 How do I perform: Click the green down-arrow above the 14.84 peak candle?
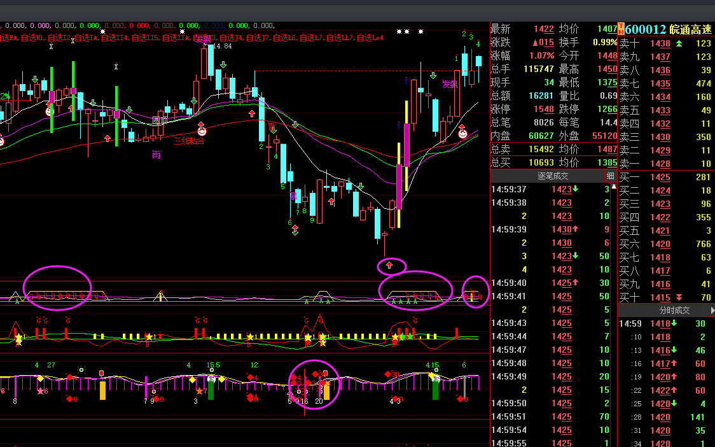tap(223, 65)
